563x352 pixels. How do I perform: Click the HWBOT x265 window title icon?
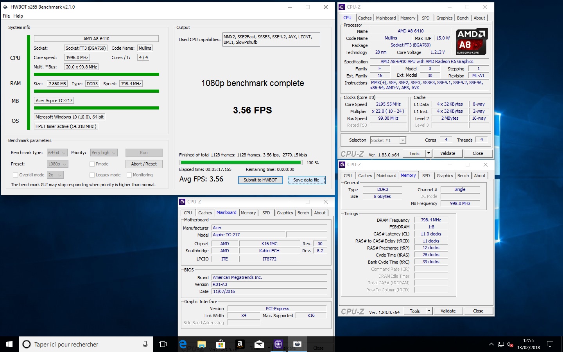point(5,7)
